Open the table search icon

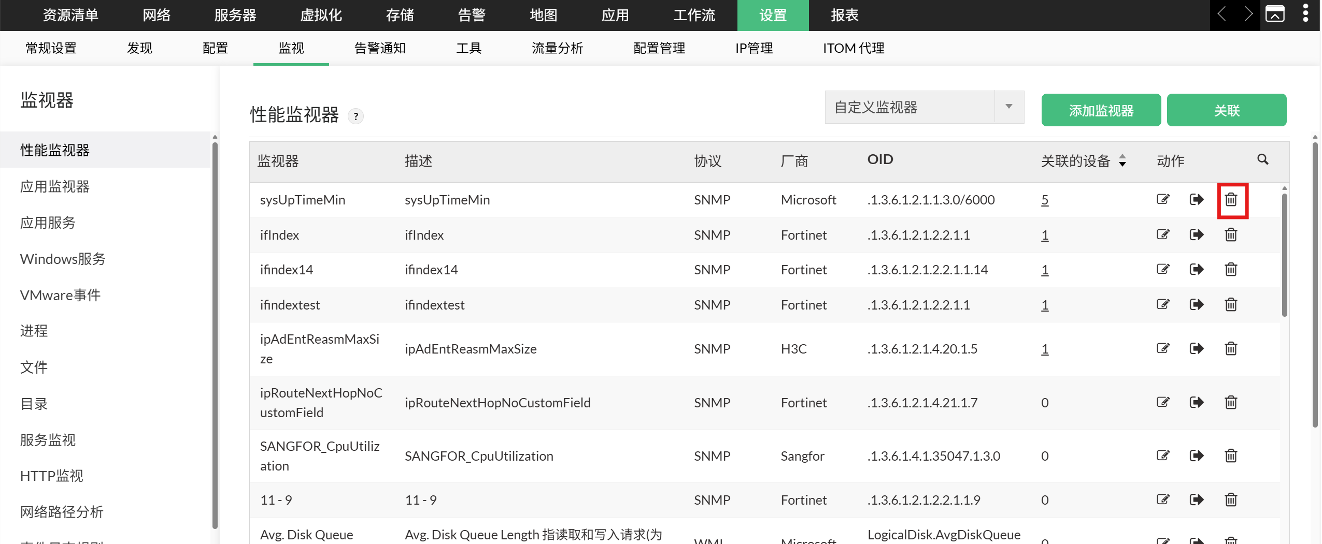tap(1262, 159)
